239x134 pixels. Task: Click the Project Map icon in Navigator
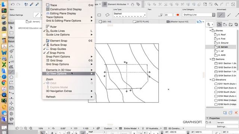tap(219, 25)
